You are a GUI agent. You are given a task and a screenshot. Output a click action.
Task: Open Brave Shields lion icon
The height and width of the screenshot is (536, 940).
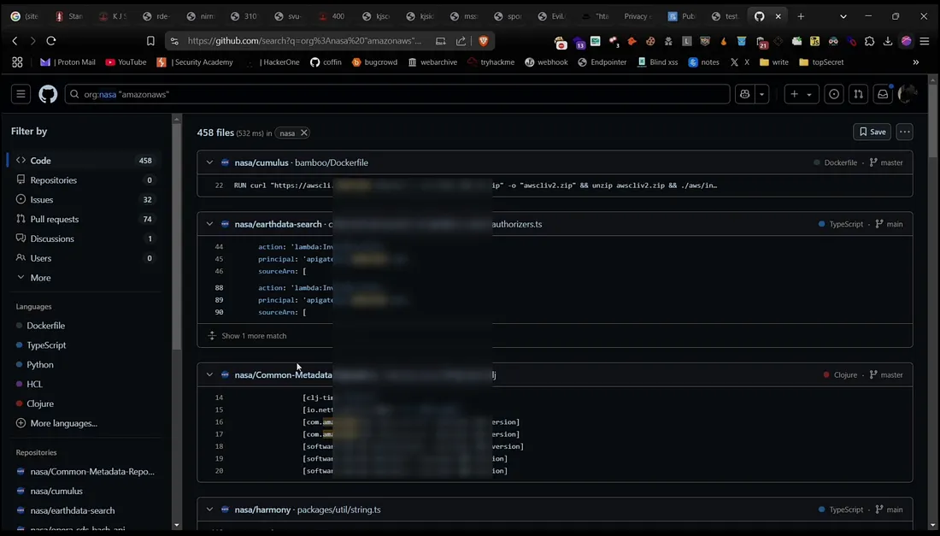[483, 41]
